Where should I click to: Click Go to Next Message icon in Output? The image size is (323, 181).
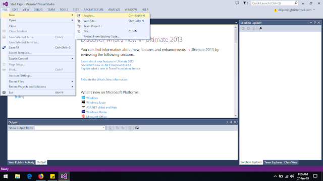click(123, 128)
